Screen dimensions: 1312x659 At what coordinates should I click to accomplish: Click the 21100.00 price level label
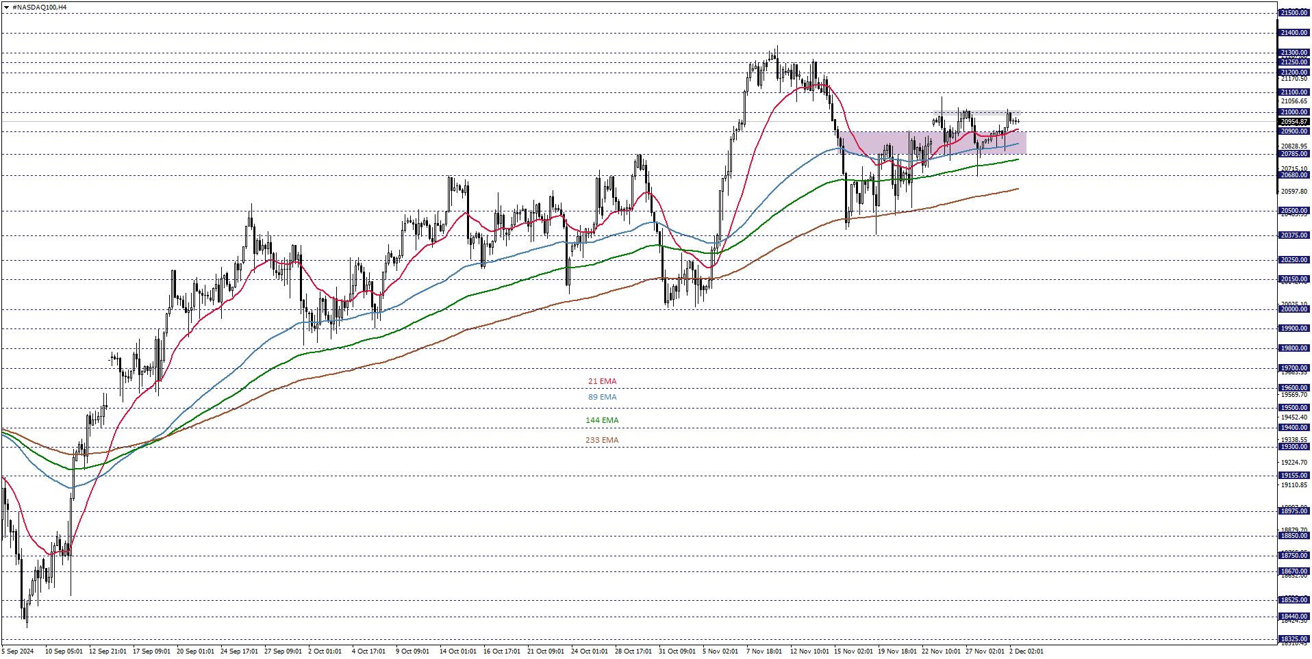(1294, 92)
